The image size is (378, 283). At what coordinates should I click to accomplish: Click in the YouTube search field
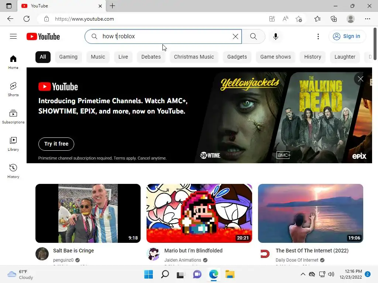pos(163,36)
